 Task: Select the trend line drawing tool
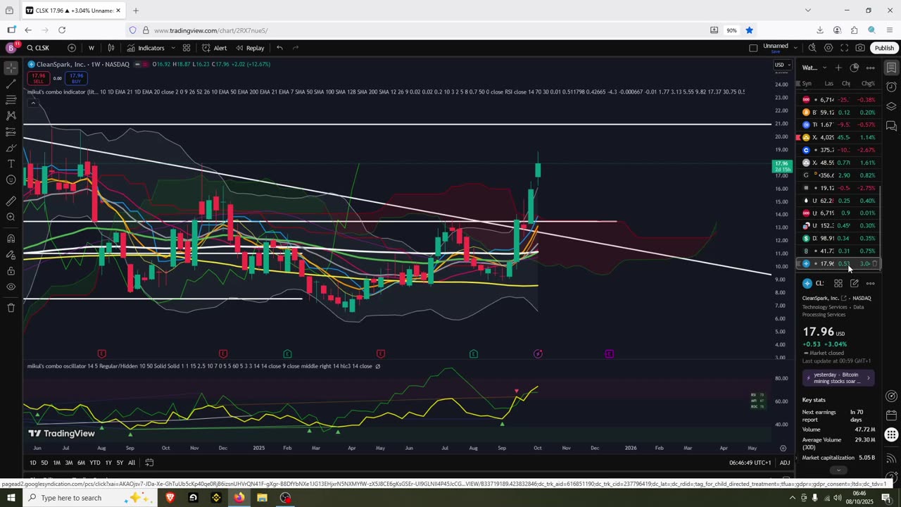point(11,84)
